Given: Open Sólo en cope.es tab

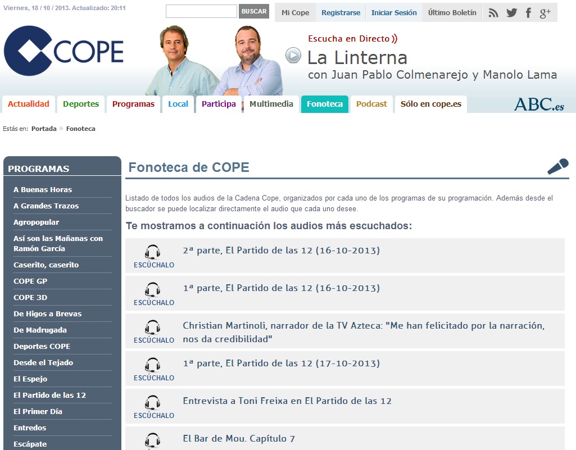Looking at the screenshot, I should pyautogui.click(x=431, y=104).
